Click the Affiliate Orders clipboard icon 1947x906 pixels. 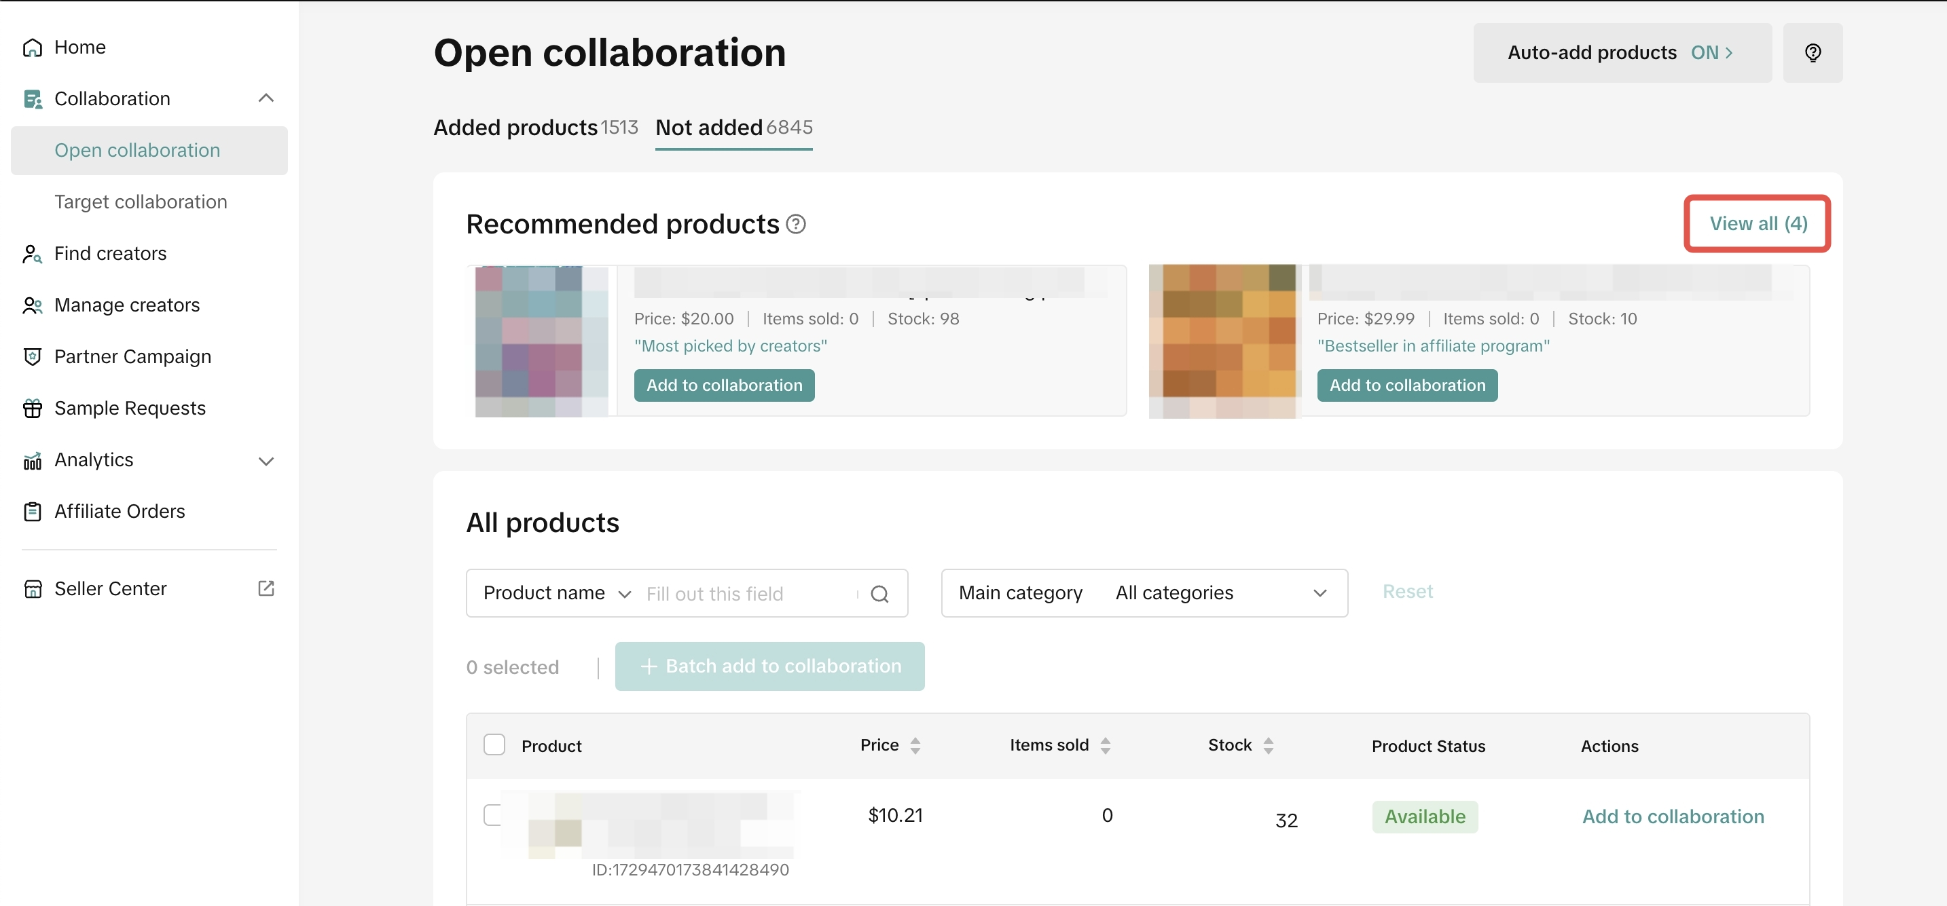tap(33, 512)
